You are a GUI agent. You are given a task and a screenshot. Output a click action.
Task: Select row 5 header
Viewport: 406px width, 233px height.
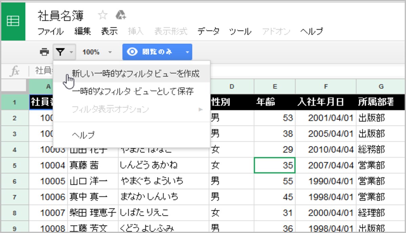15,165
